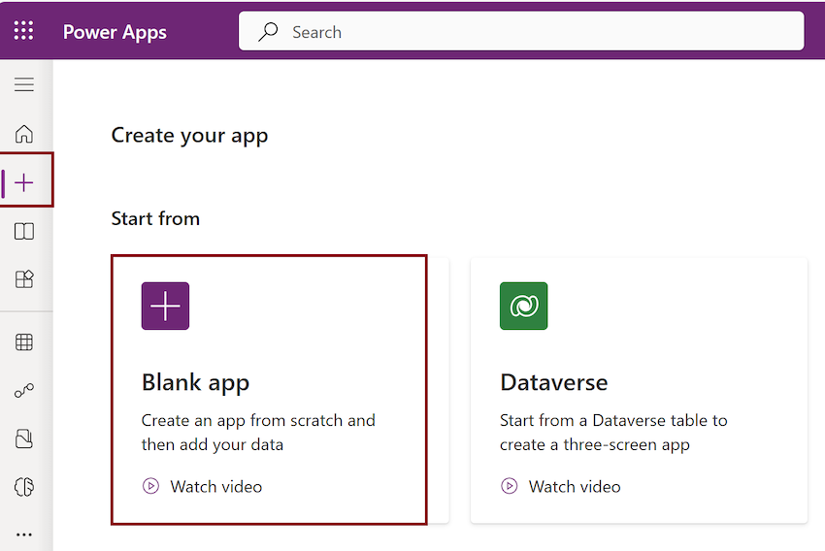The image size is (825, 551).
Task: Watch video for Blank app
Action: [215, 487]
